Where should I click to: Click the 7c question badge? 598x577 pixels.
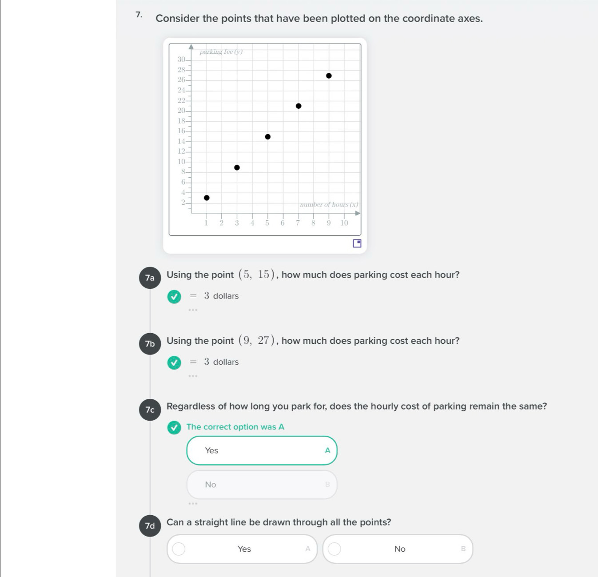pos(150,410)
